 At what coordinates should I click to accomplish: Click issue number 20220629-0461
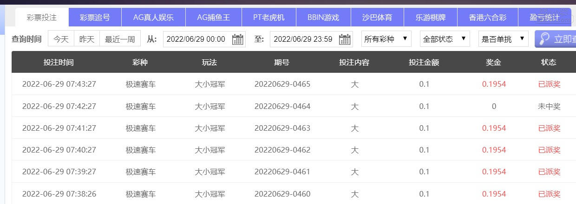pyautogui.click(x=282, y=172)
